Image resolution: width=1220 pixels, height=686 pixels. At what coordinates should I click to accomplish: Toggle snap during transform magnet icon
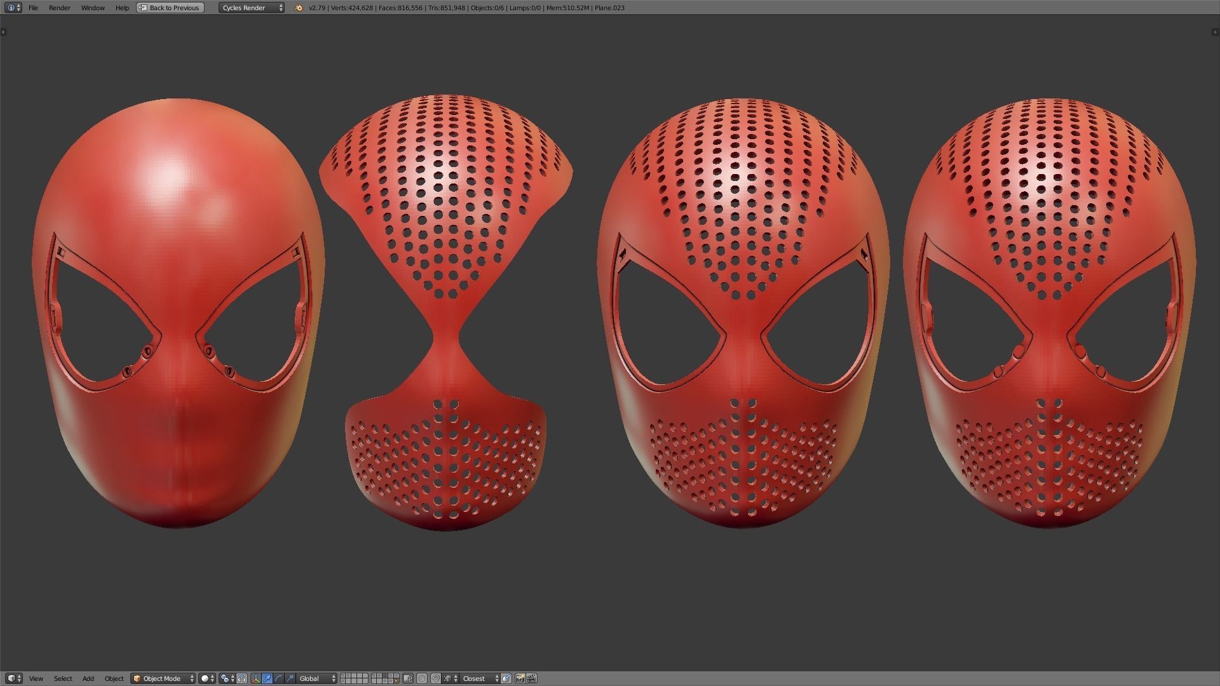pyautogui.click(x=435, y=678)
